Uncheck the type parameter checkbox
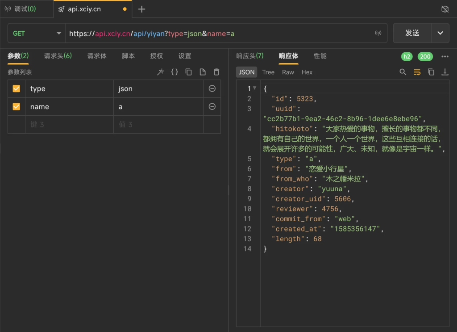Viewport: 457px width, 332px height. tap(17, 88)
